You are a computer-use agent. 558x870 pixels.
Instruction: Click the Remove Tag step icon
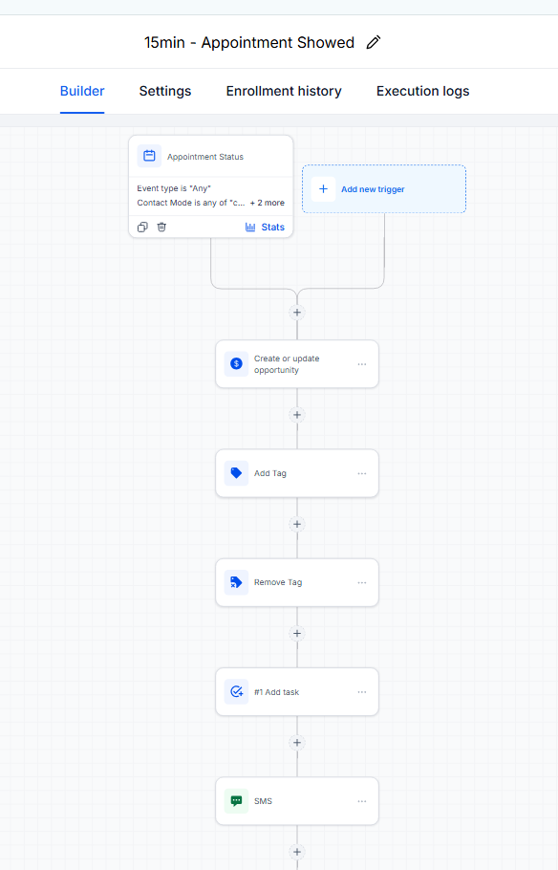(236, 582)
